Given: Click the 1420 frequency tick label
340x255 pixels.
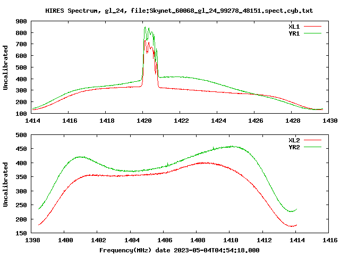Looking at the screenshot, I should (x=144, y=121).
